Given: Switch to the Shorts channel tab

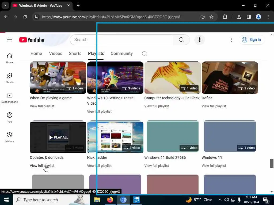Looking at the screenshot, I should point(75,53).
